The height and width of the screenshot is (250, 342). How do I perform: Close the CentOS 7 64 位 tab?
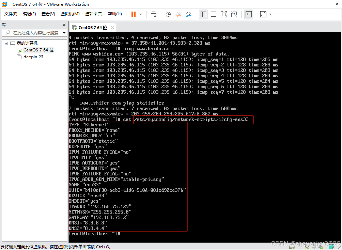pos(112,28)
